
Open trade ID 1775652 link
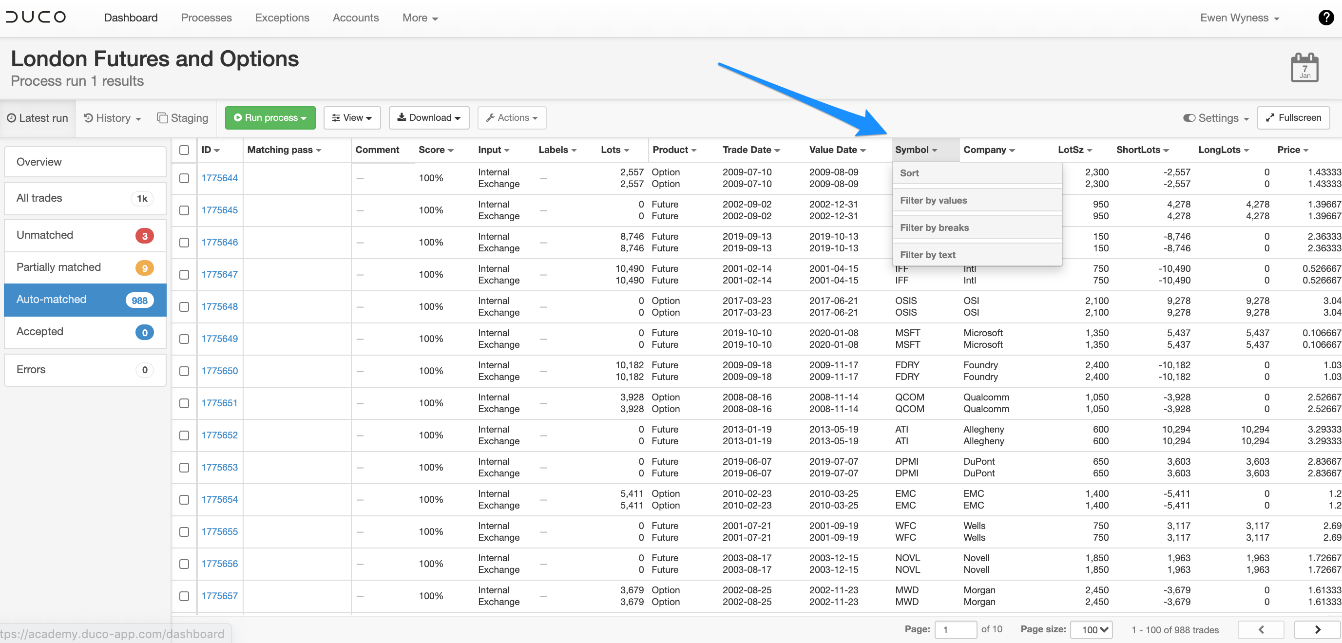click(219, 435)
